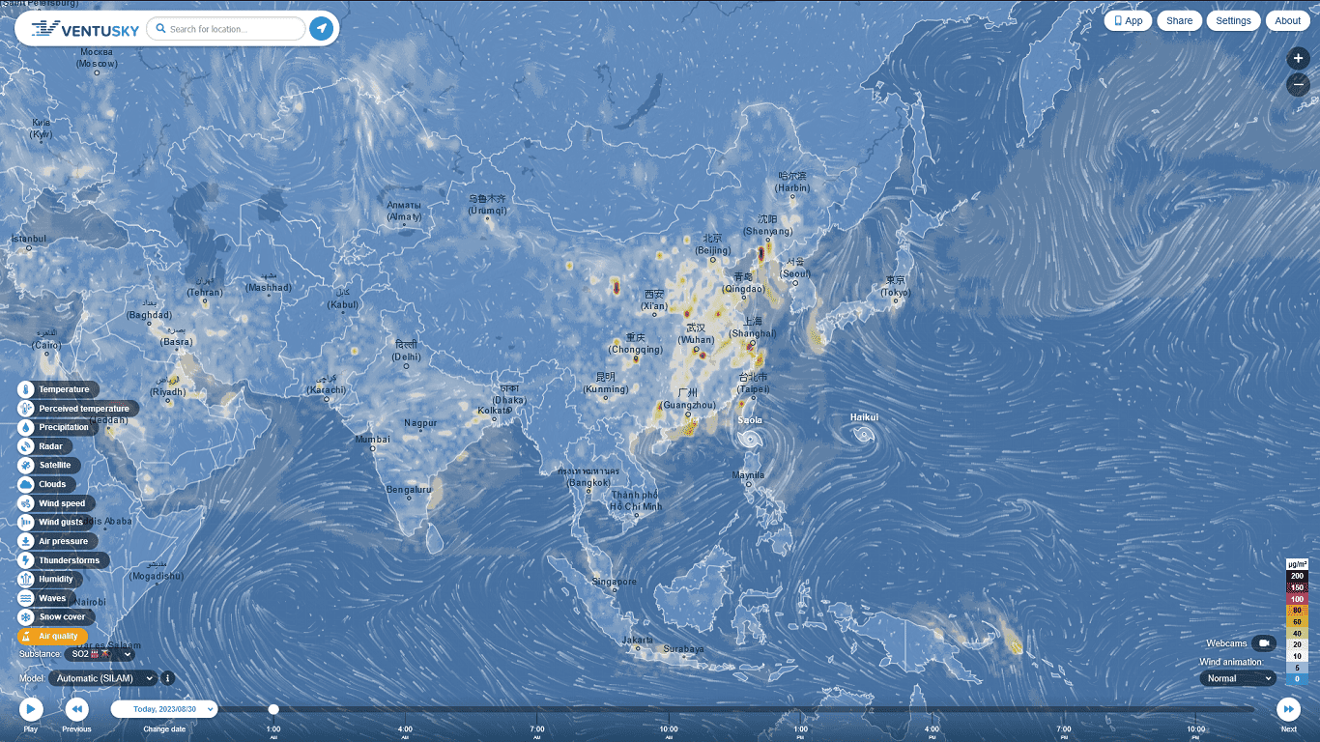This screenshot has height=742, width=1320.
Task: Open the Webcams camera icon
Action: coord(1263,643)
